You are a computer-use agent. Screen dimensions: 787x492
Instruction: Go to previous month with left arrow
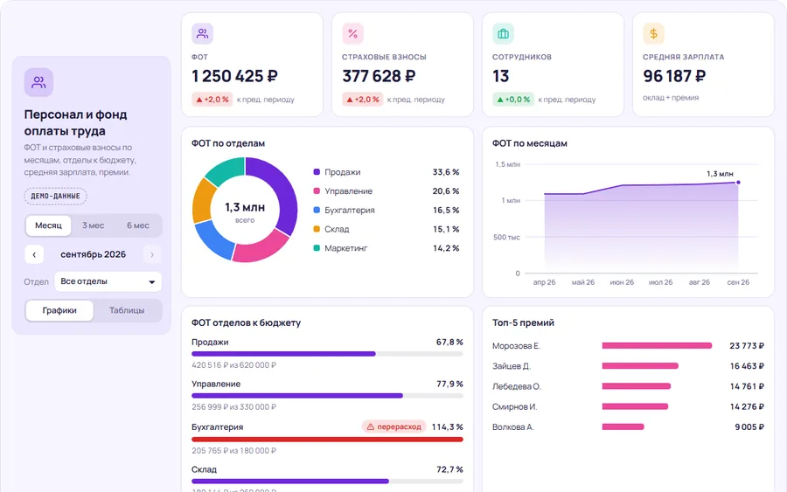point(34,255)
